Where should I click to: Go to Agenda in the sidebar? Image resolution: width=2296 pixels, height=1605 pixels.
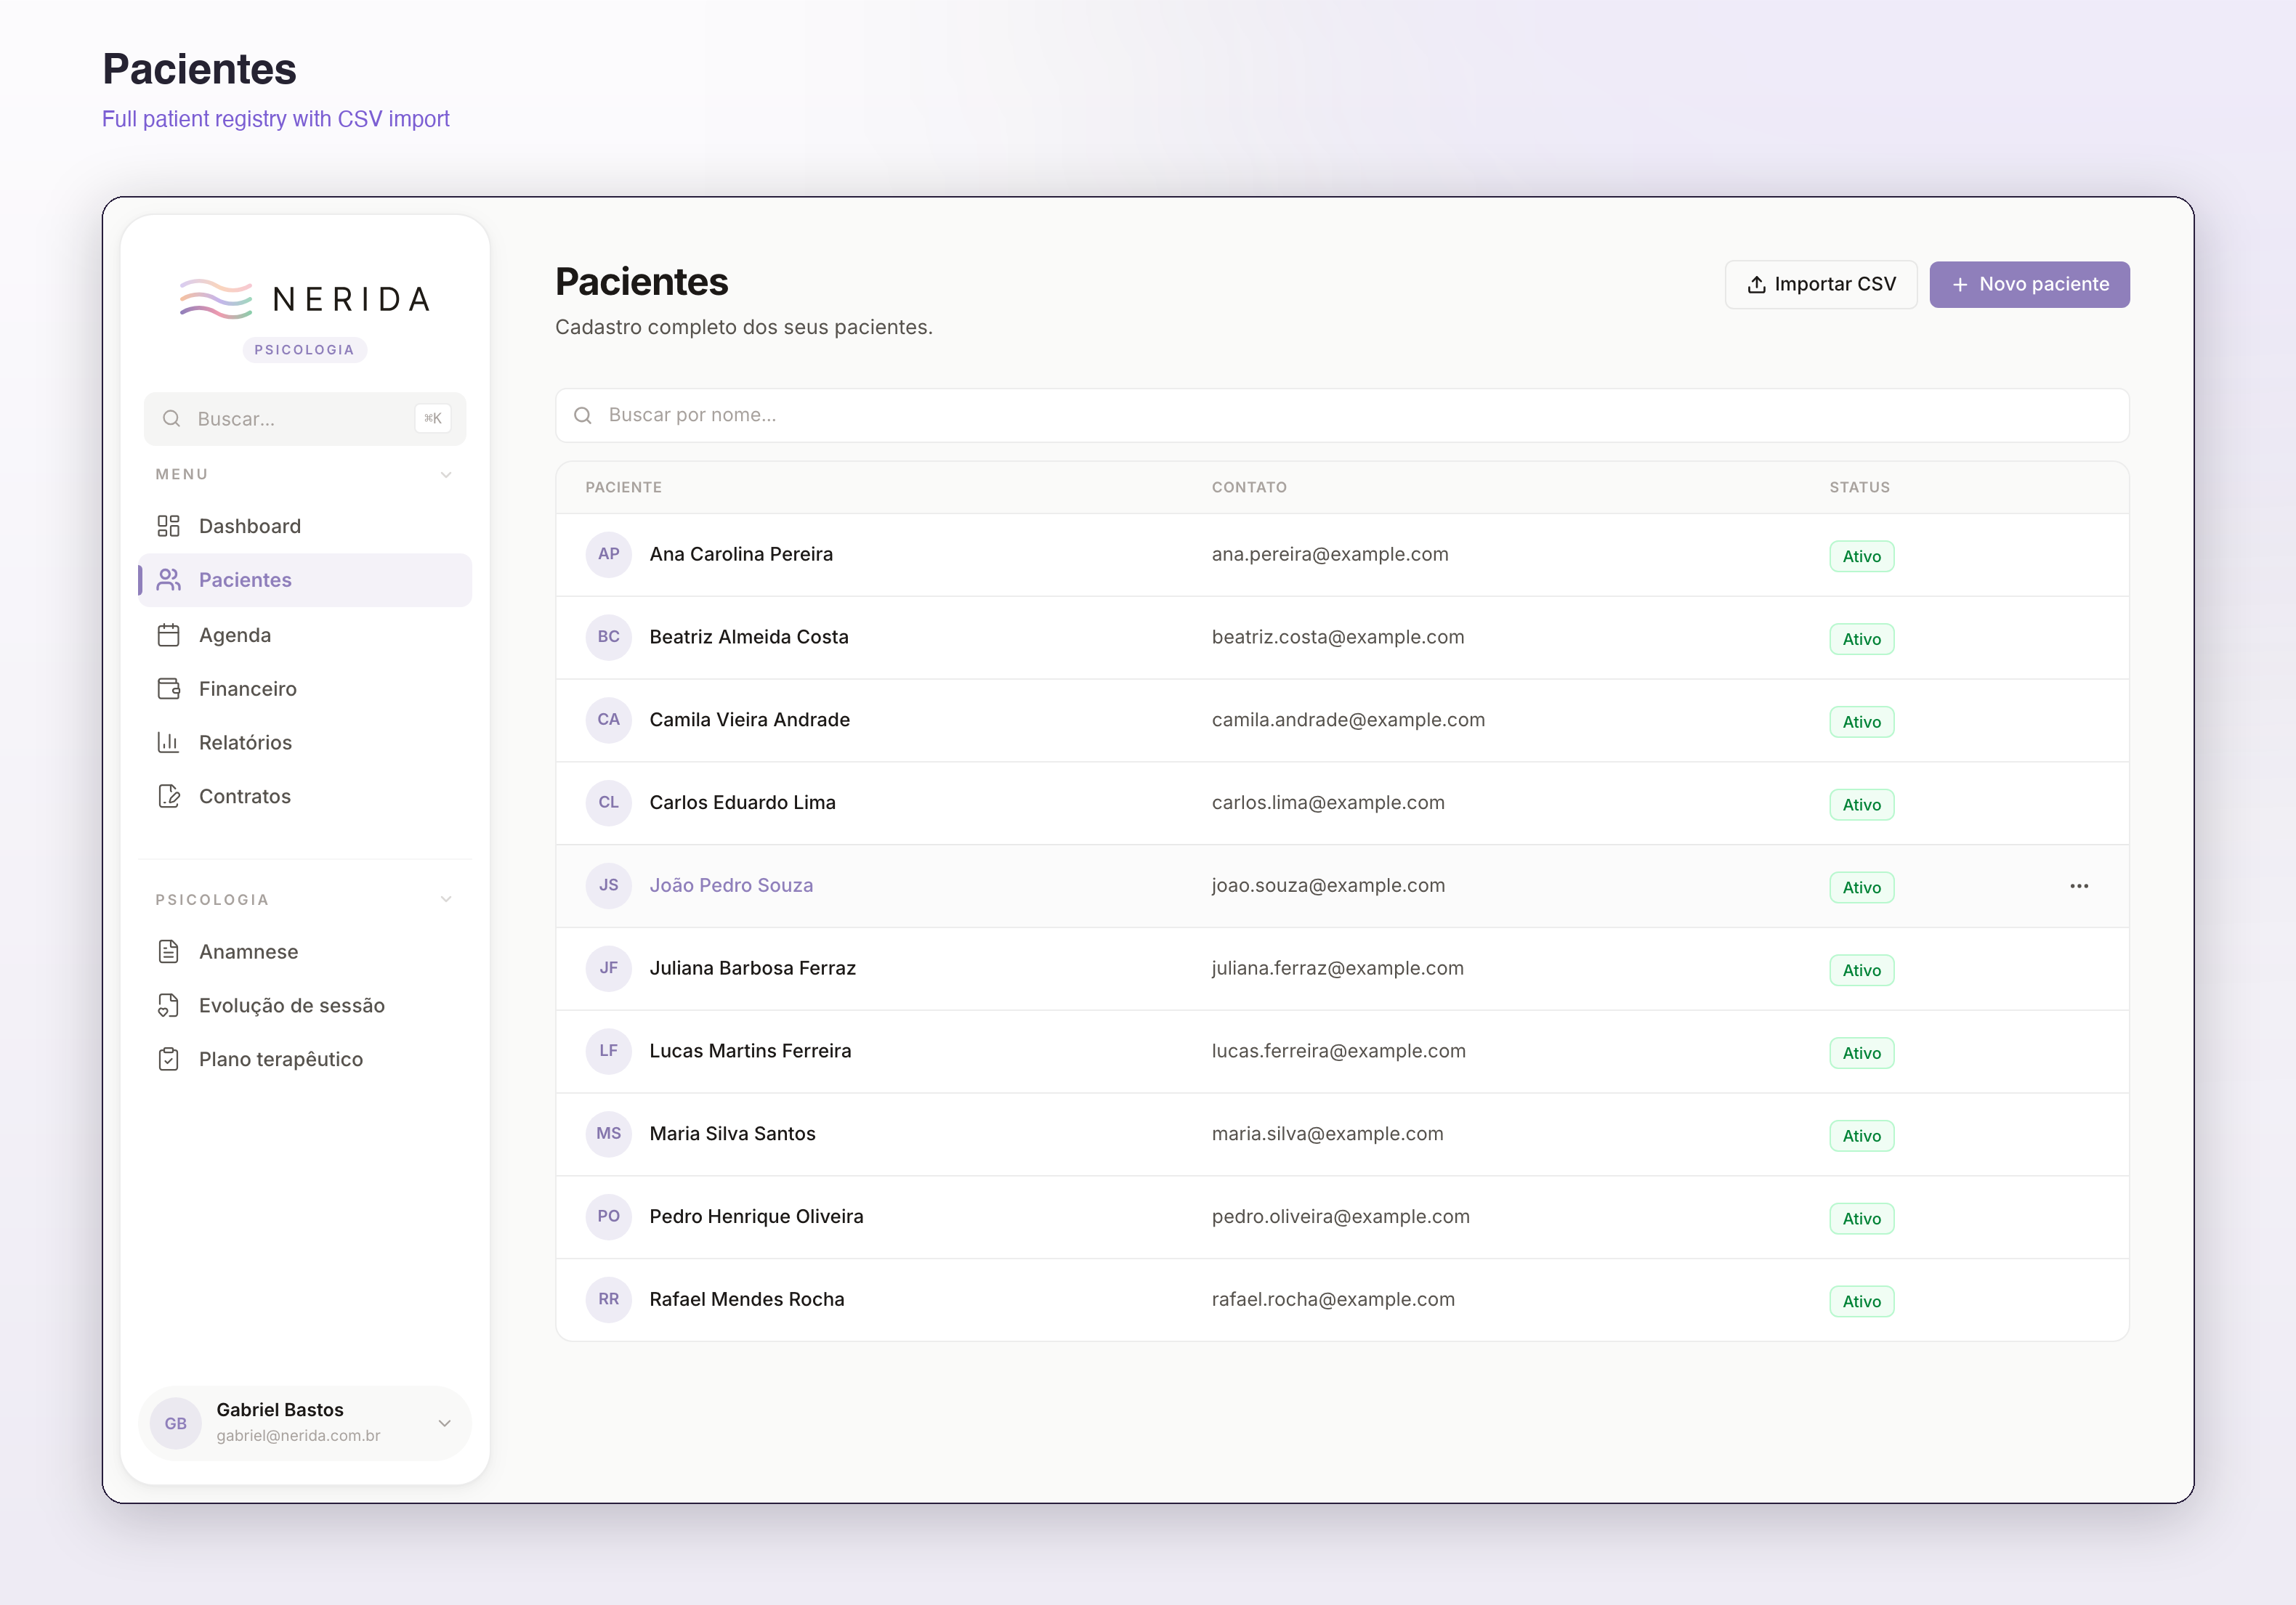(x=305, y=635)
